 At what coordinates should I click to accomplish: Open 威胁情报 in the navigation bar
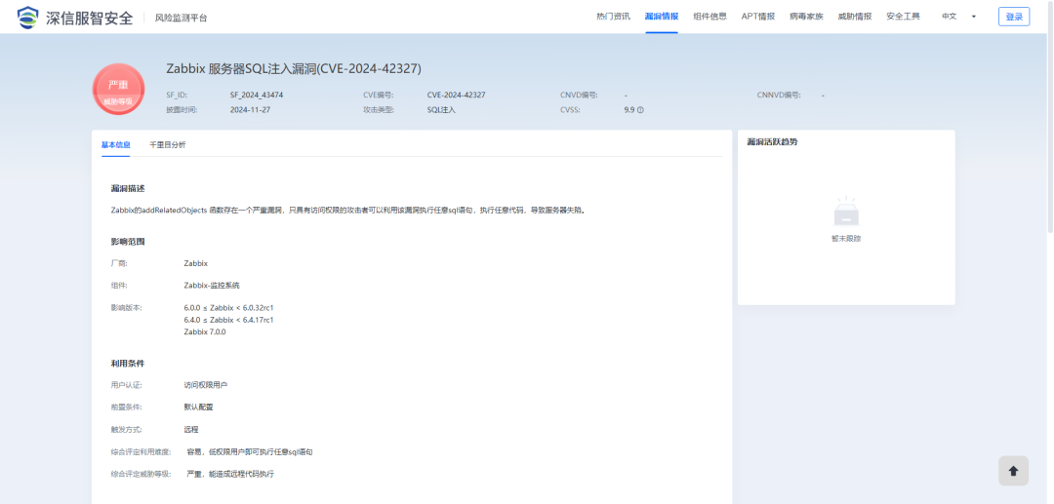[x=855, y=17]
